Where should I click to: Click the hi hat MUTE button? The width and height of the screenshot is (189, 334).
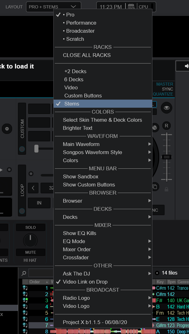click(31, 252)
